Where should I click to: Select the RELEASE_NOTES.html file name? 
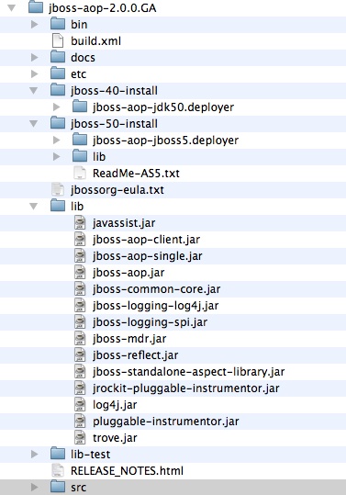pos(127,471)
